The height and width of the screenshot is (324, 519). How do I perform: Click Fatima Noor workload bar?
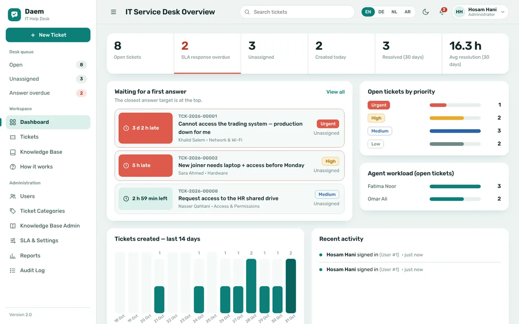tap(455, 187)
